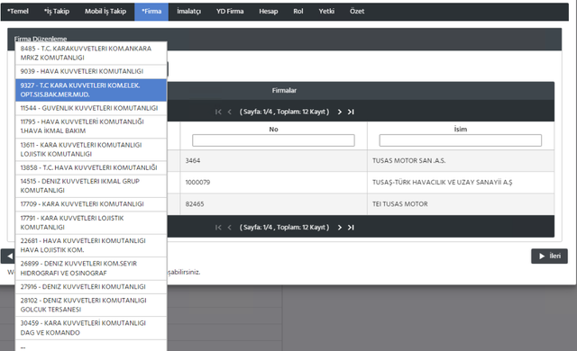The height and width of the screenshot is (351, 577).
Task: Choose 28102 GOLCUK TERSANESI option
Action: point(91,305)
